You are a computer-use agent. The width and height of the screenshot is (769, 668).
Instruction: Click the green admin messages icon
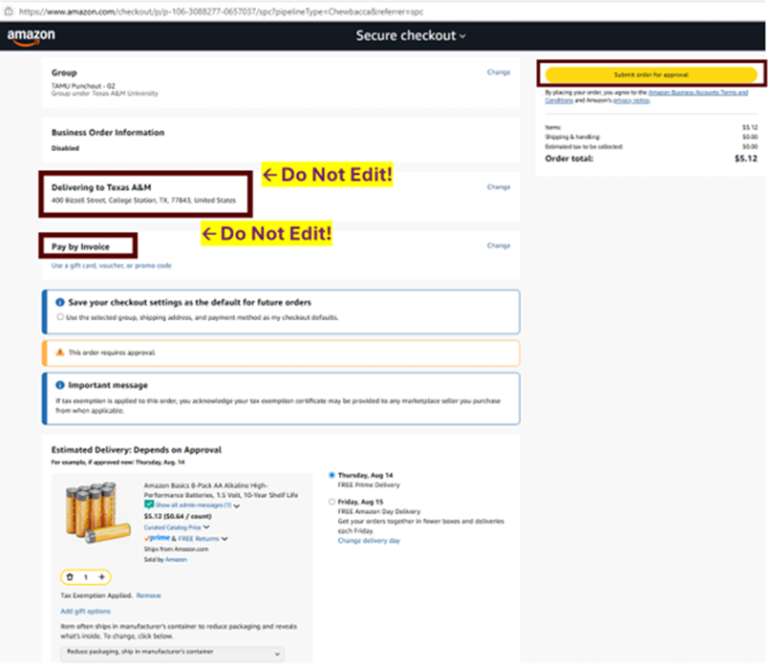click(149, 506)
